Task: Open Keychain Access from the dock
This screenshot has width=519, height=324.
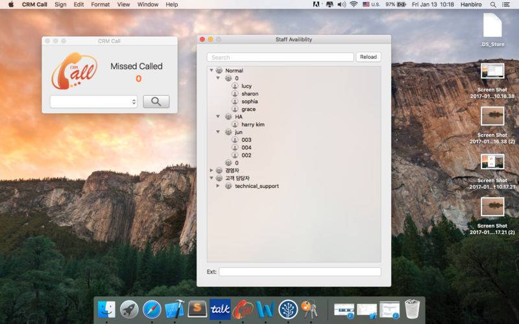Action: click(x=310, y=309)
